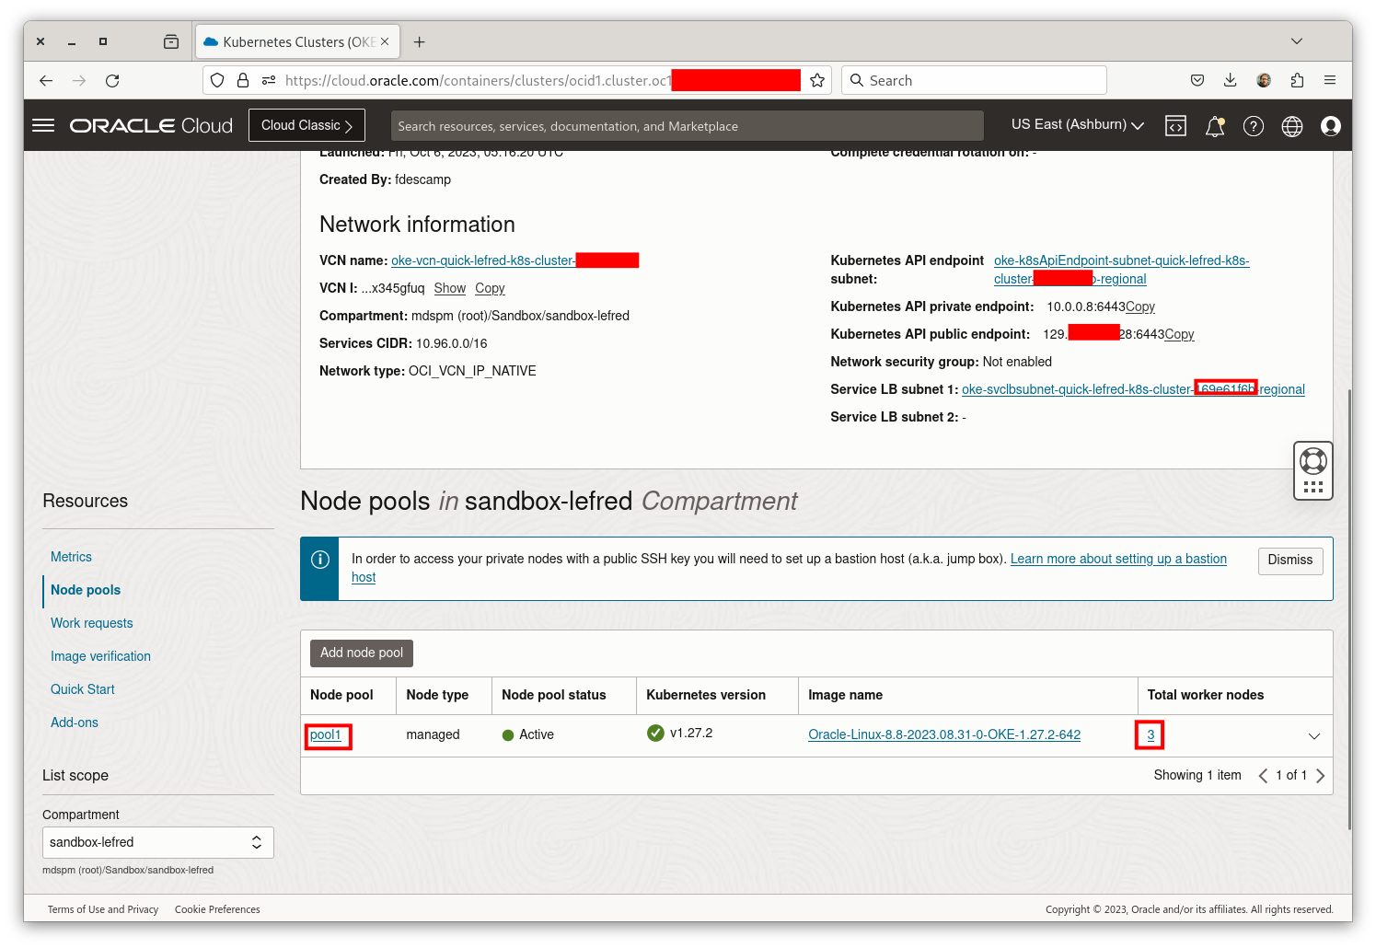Click the Node pool status column header
This screenshot has height=948, width=1376.
click(x=554, y=695)
